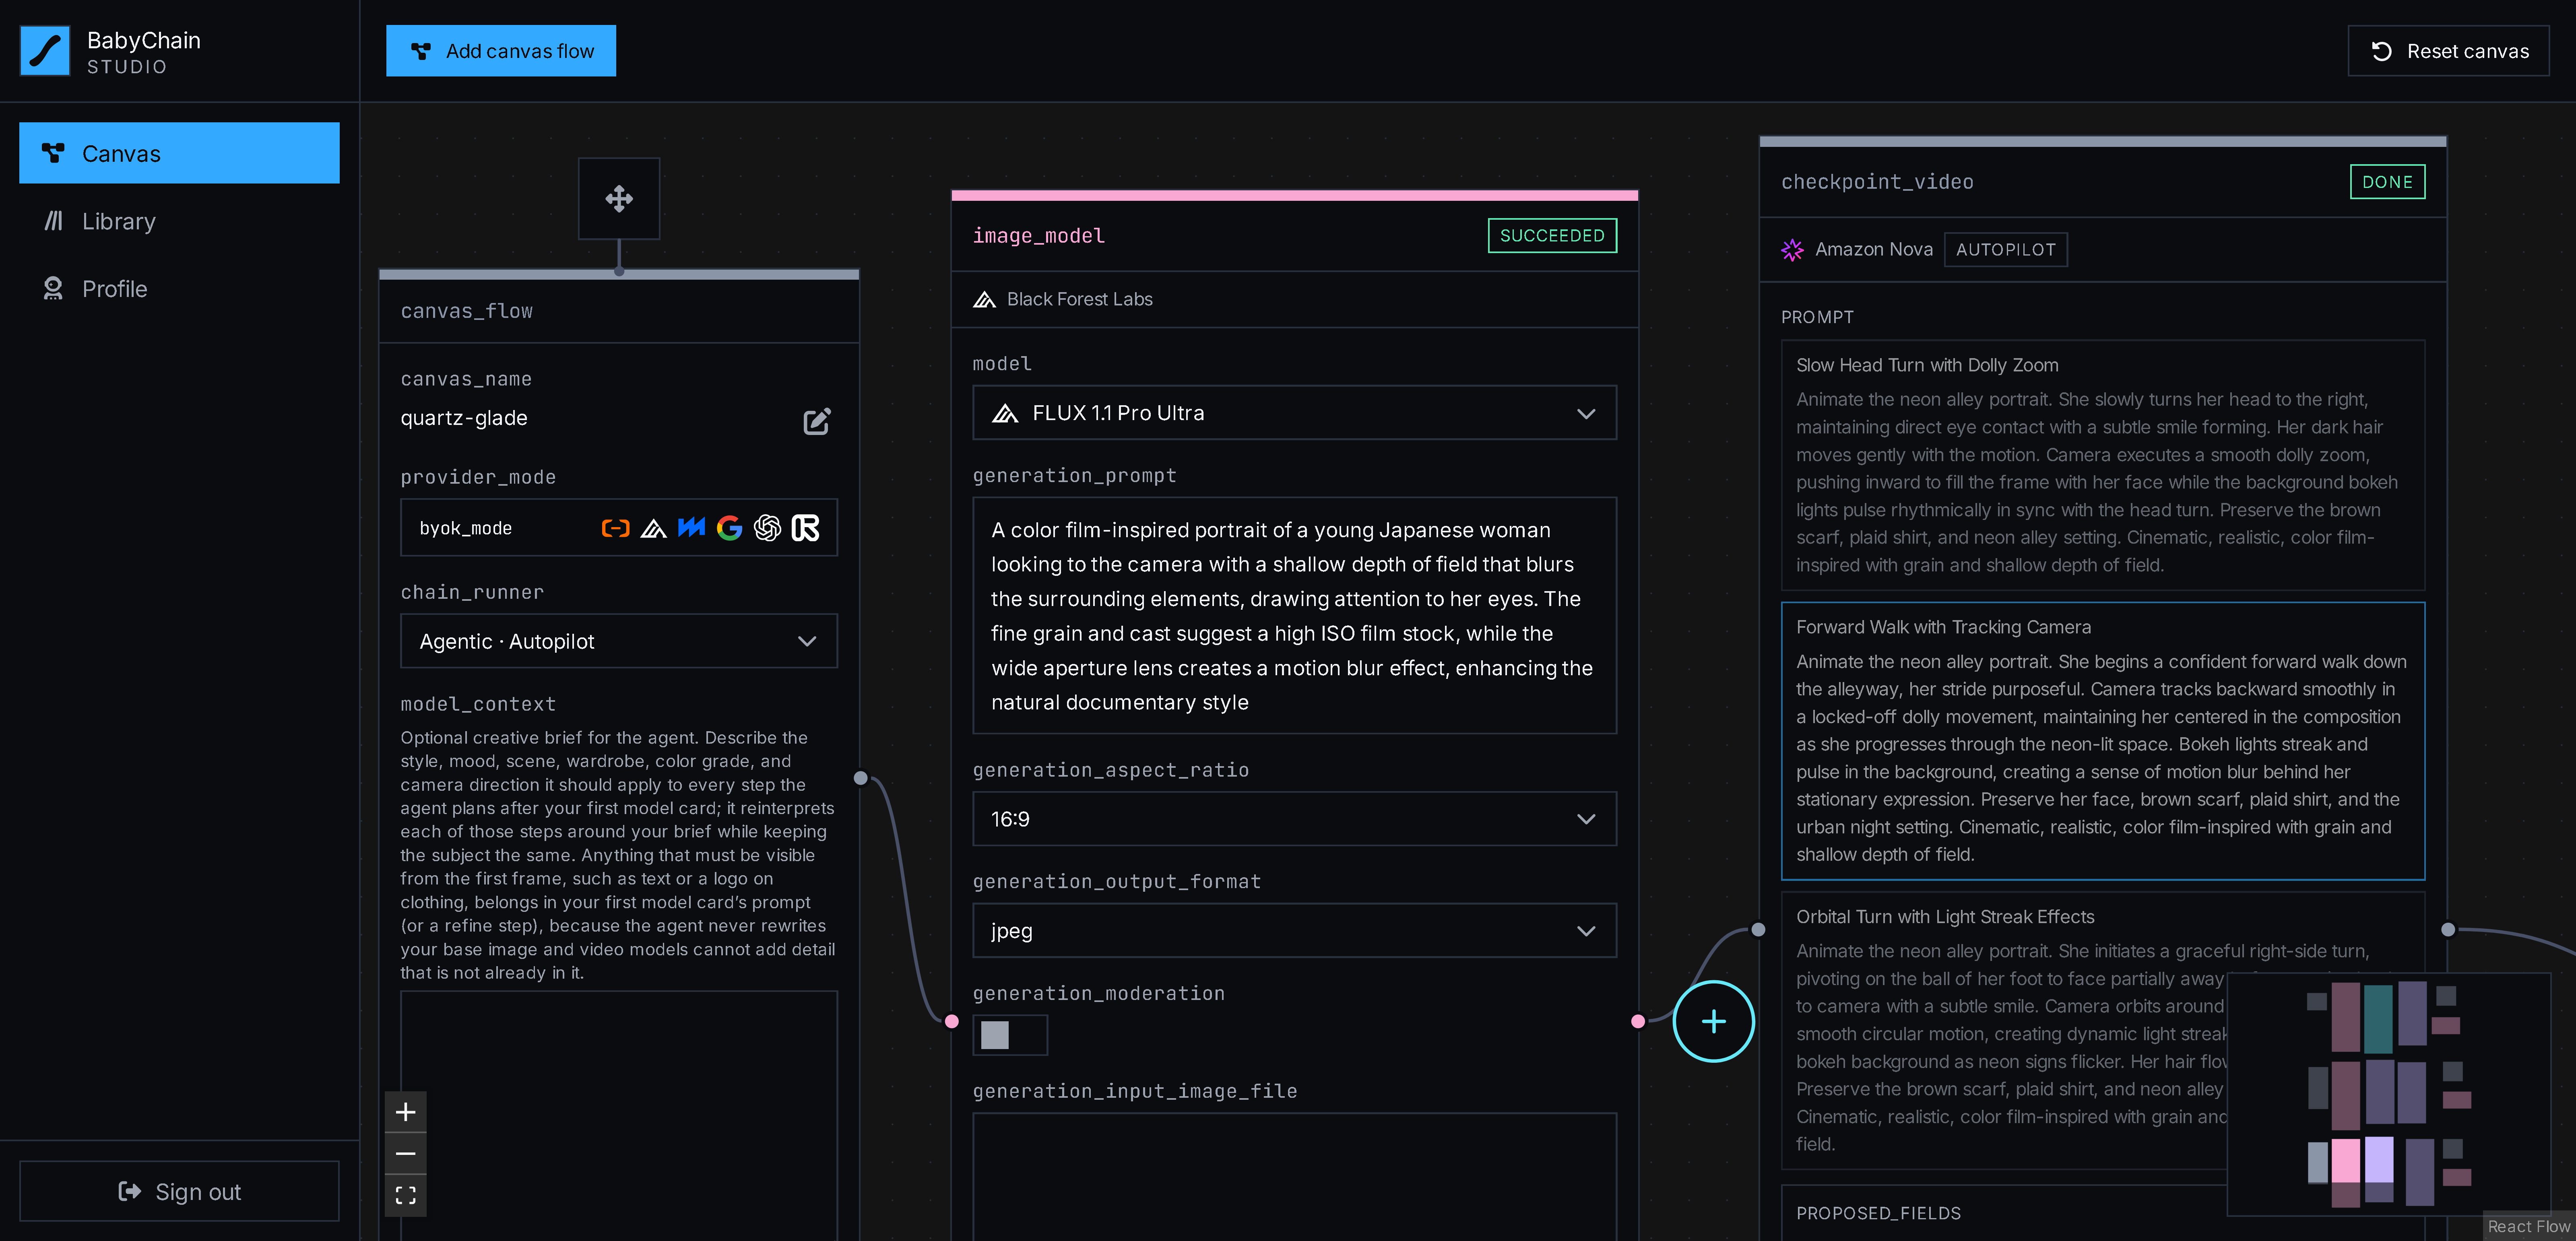Click the SUCCEEDED status badge

coord(1552,235)
